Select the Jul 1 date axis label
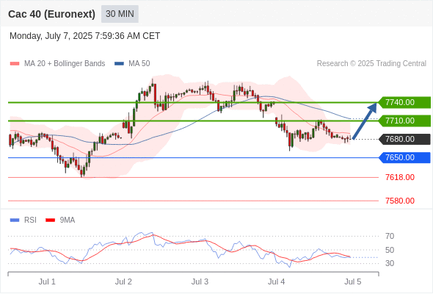Screen dimensions: 433x294 (x=47, y=282)
